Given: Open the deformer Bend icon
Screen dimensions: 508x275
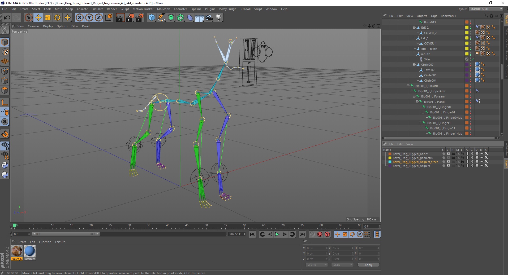Looking at the screenshot, I should [190, 18].
